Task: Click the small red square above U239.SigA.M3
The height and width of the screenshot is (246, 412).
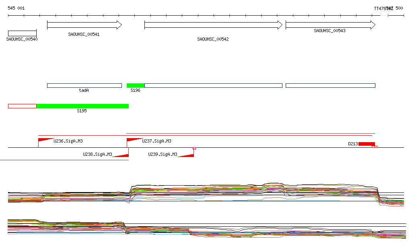Action: click(194, 148)
